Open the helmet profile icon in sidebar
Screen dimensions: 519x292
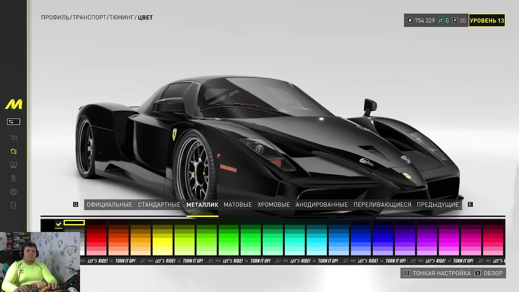coord(13,151)
